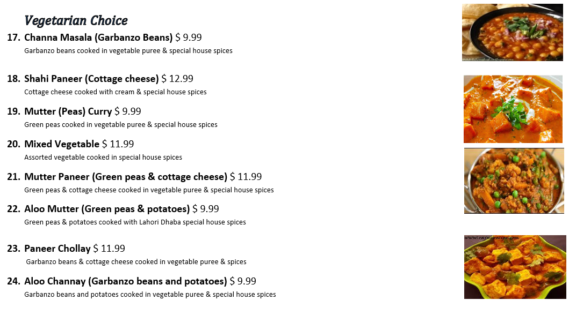Image resolution: width=569 pixels, height=315 pixels.
Task: Select Paneer Chollay item title
Action: coord(57,249)
